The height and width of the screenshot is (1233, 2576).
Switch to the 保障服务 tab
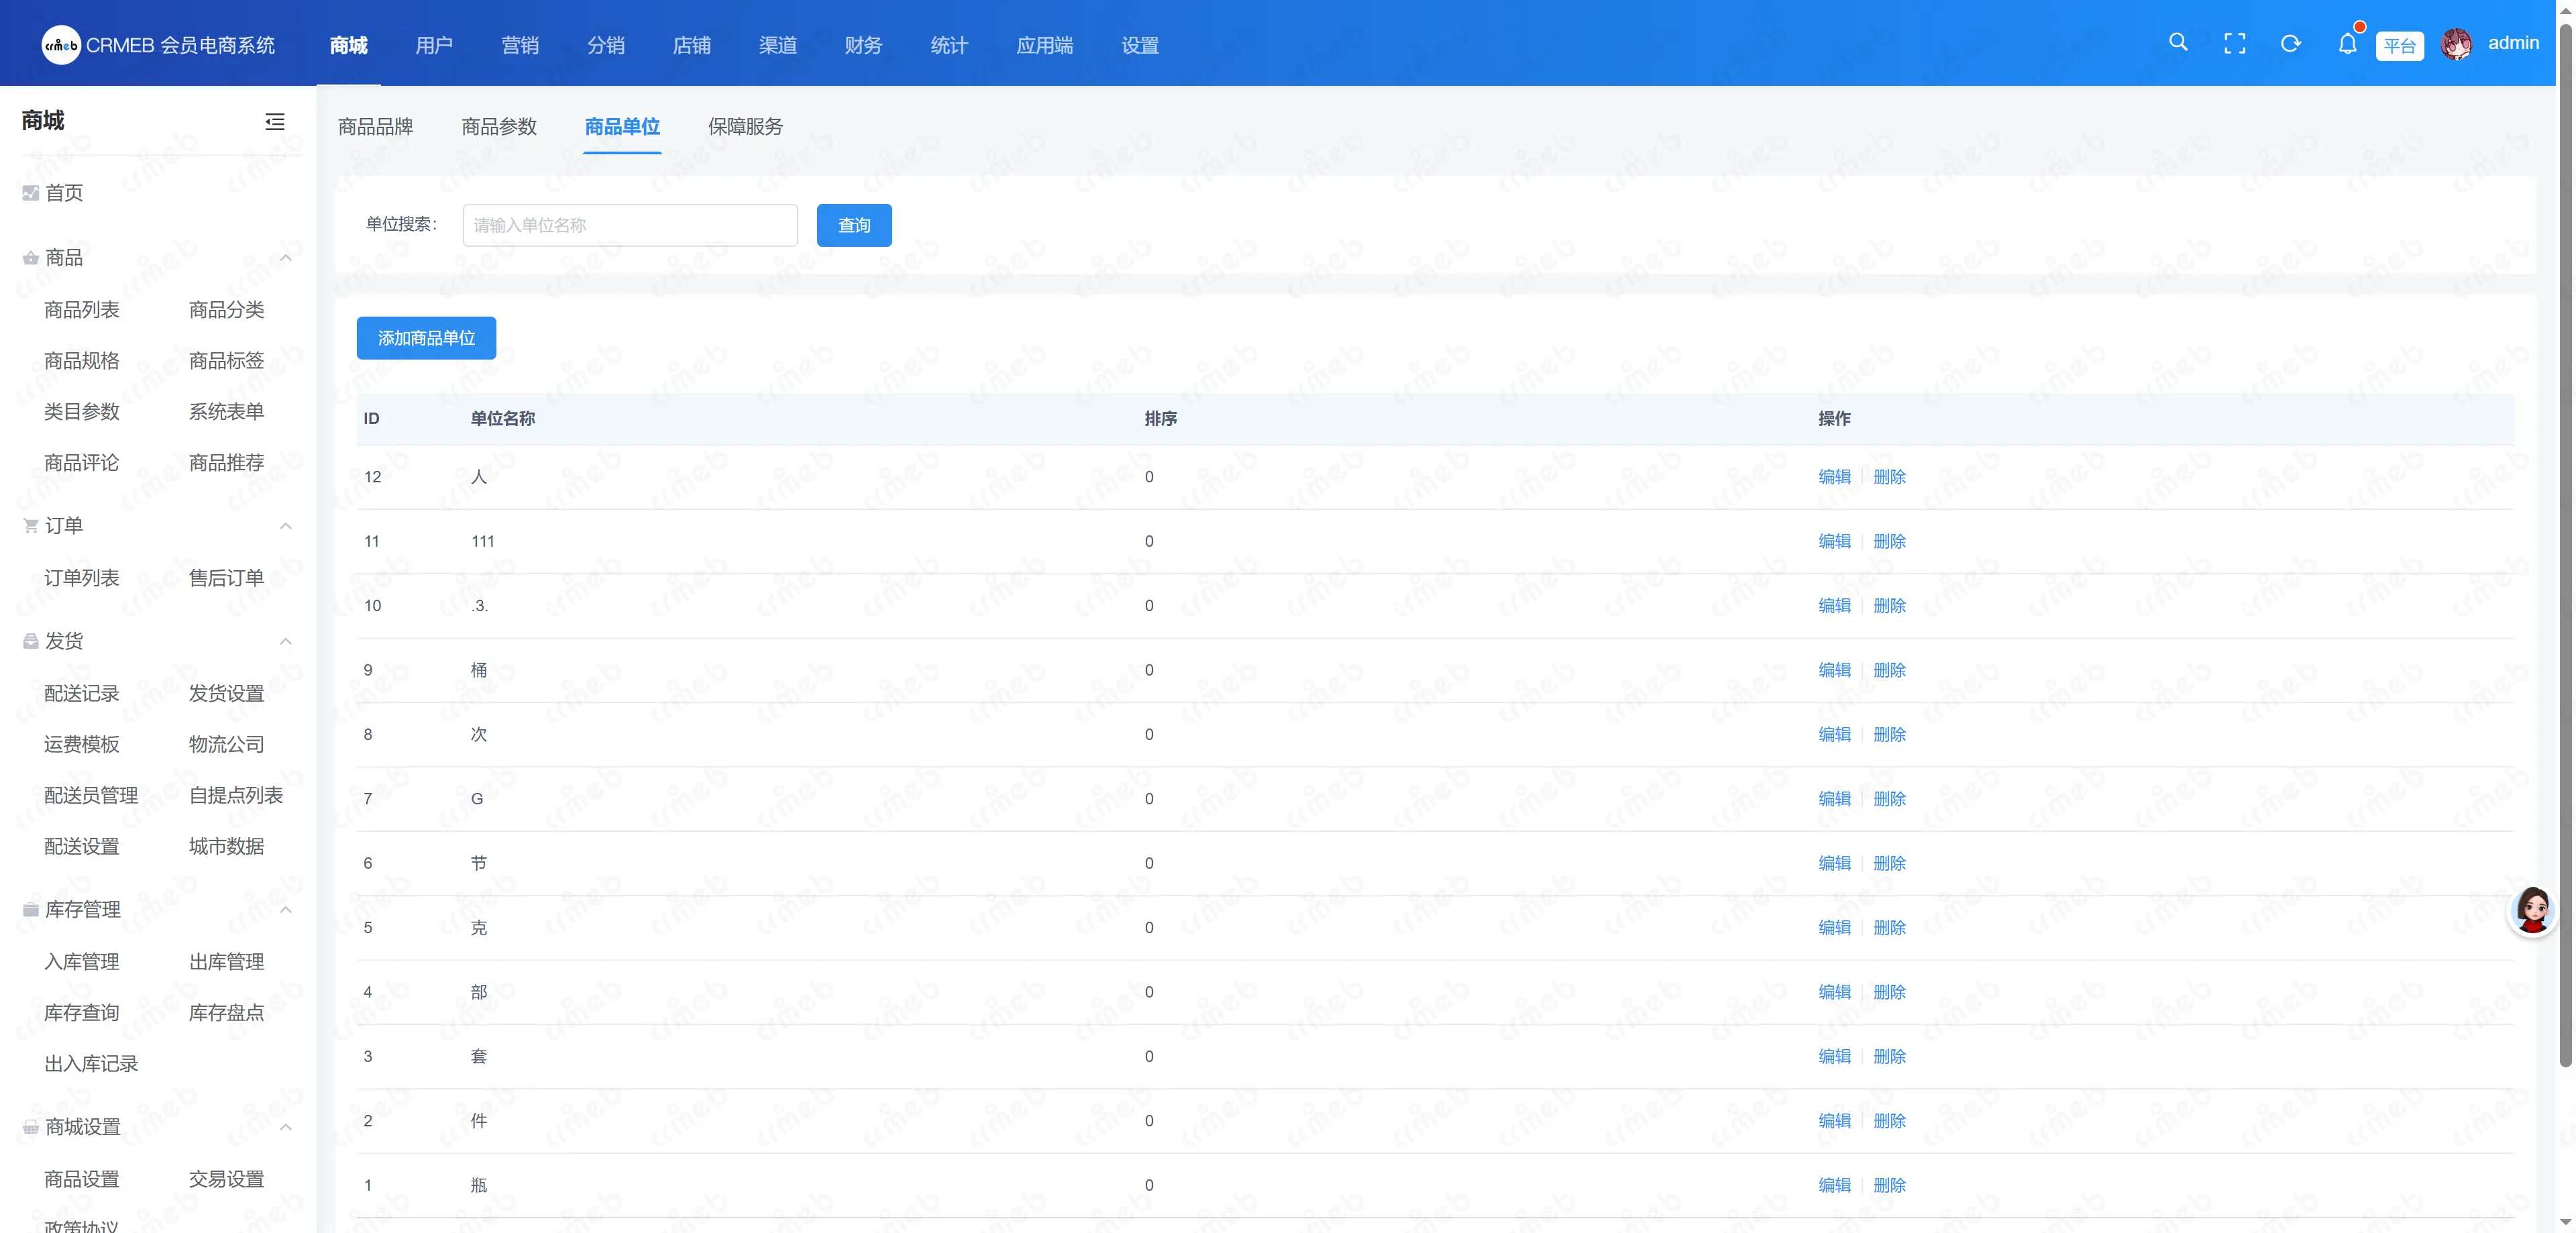pyautogui.click(x=746, y=127)
